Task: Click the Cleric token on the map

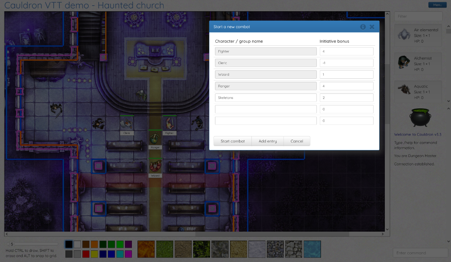Action: pos(127,123)
